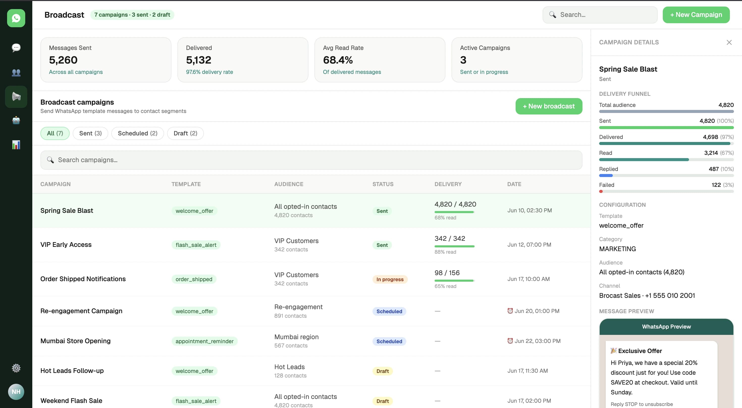Click the CAMPAIGN column header
The height and width of the screenshot is (408, 742).
point(55,184)
